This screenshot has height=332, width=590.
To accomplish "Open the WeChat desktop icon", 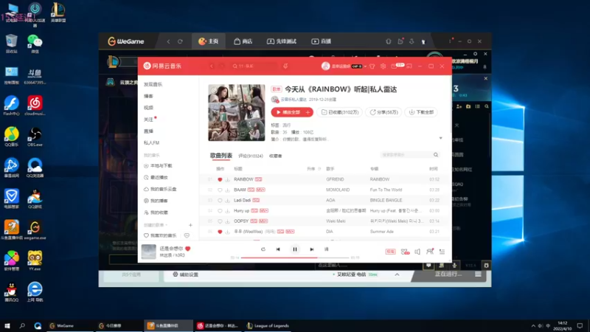I will (x=35, y=44).
